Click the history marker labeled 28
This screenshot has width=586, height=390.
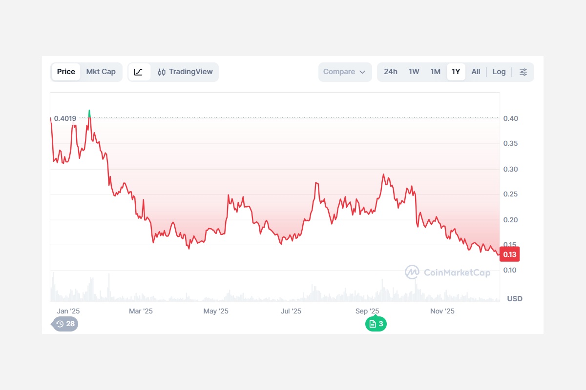tap(66, 324)
